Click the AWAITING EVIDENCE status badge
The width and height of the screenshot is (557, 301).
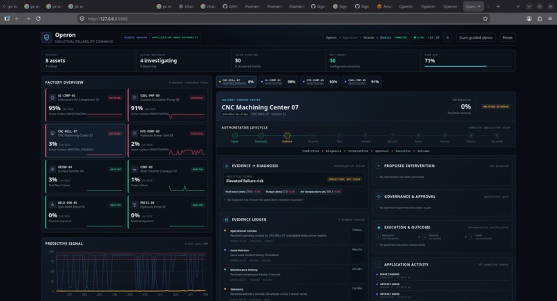click(x=495, y=107)
